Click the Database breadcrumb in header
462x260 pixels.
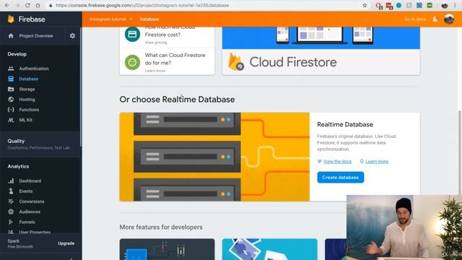coord(149,19)
